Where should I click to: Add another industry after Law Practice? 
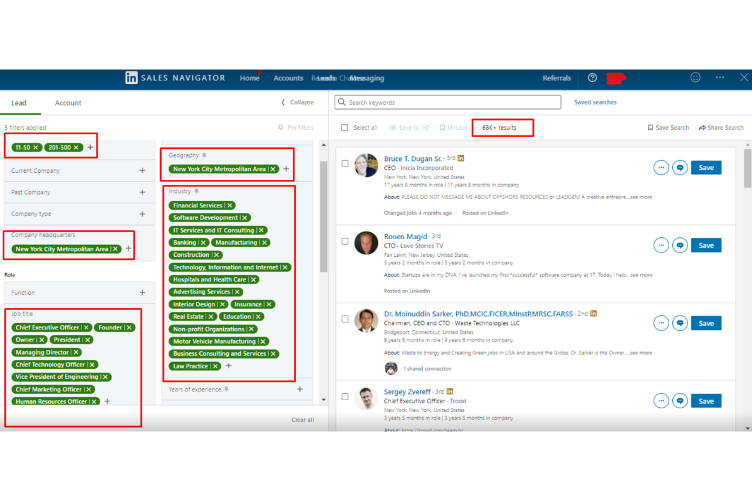(229, 366)
